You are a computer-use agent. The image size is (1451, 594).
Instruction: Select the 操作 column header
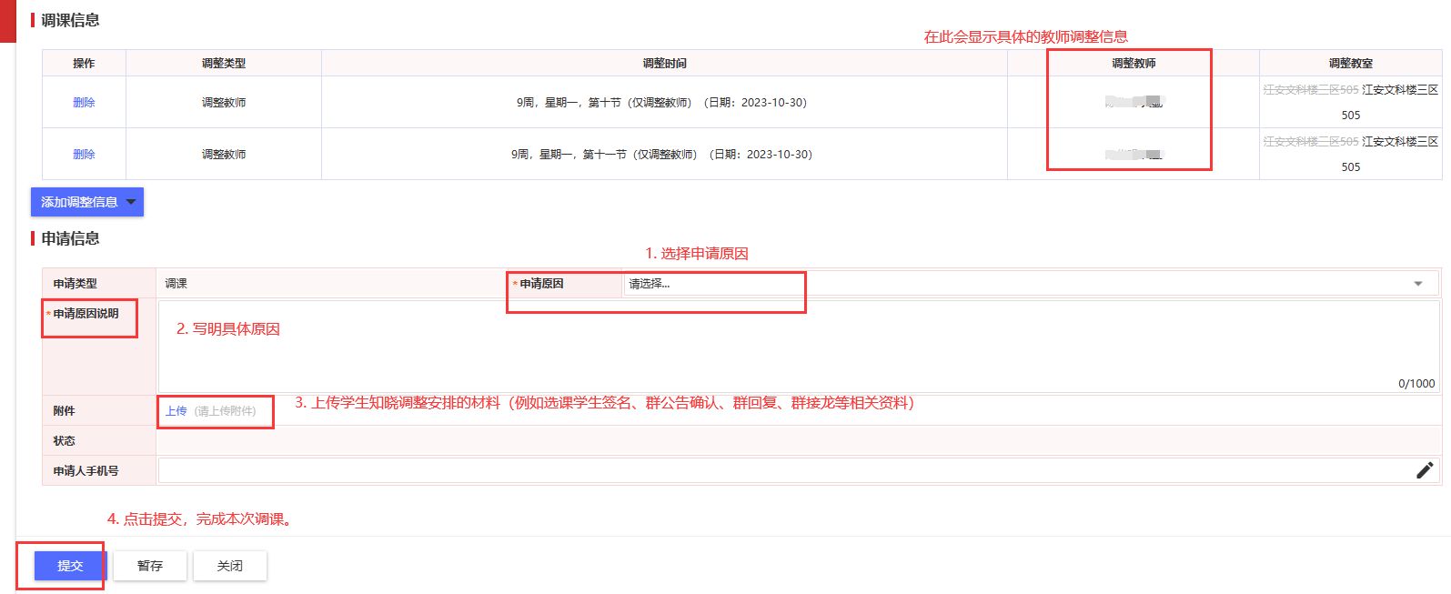84,64
